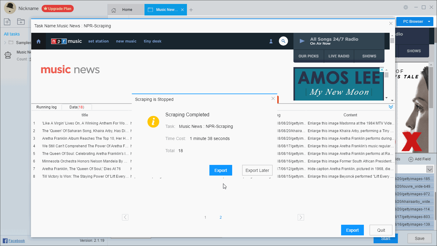Play All Songs 24/7 Radio
The image size is (437, 246).
pyautogui.click(x=302, y=41)
